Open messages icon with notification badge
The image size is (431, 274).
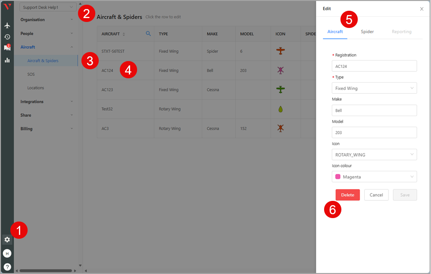(7, 48)
